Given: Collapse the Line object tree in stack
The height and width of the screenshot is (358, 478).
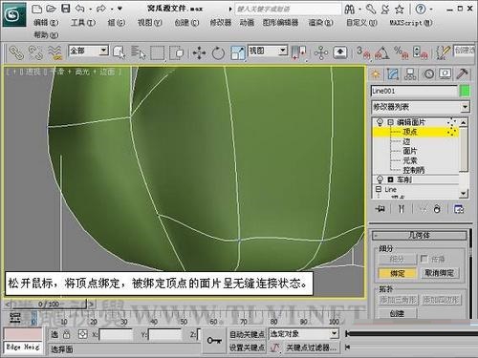Looking at the screenshot, I should [379, 189].
